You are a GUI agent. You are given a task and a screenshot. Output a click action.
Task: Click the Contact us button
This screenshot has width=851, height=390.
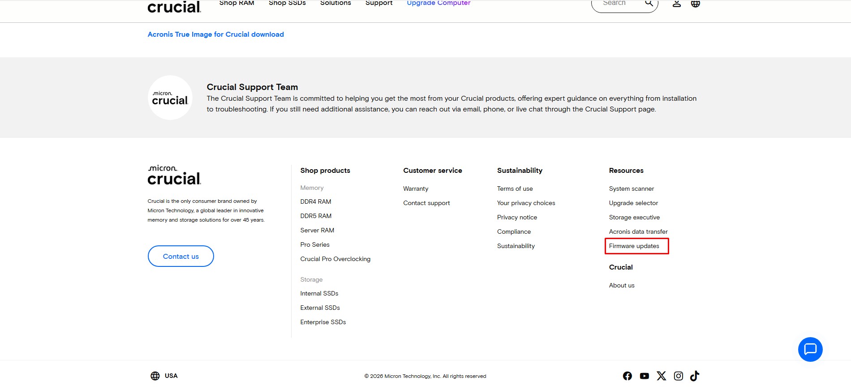pos(181,256)
